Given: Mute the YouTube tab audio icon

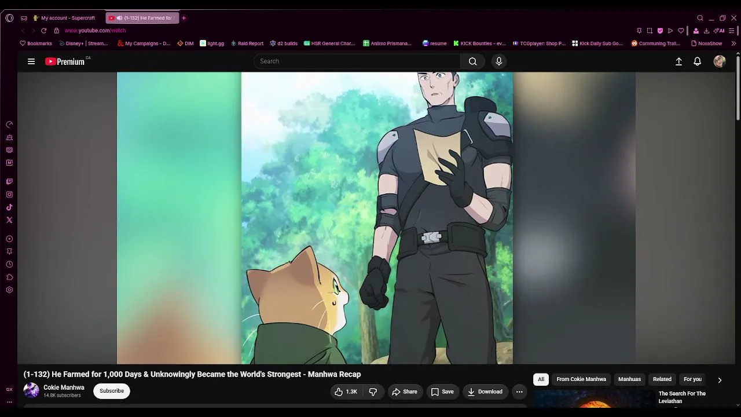Looking at the screenshot, I should 119,18.
